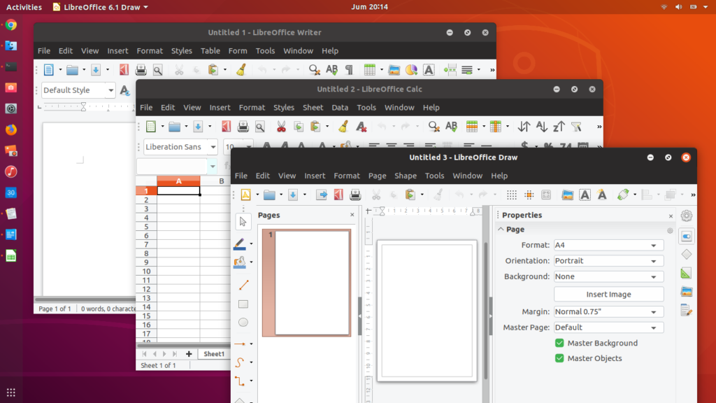Open the Master Page Default dropdown
Viewport: 716px width, 403px height.
(x=608, y=327)
